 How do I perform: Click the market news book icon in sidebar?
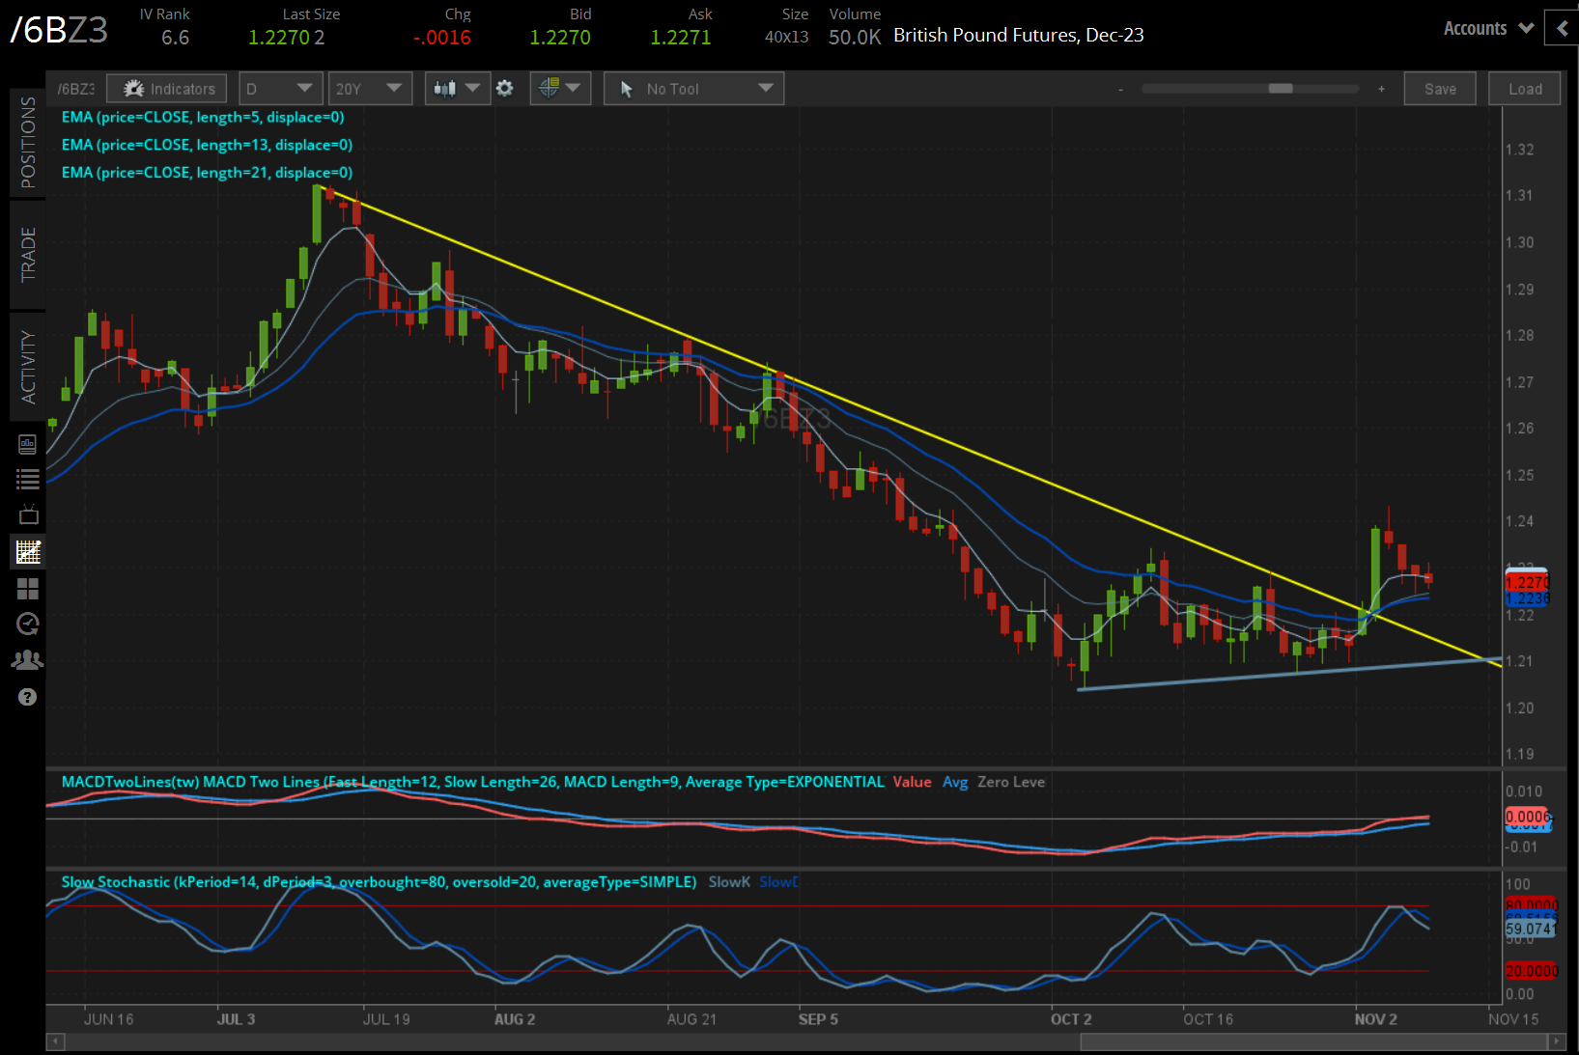click(x=27, y=445)
